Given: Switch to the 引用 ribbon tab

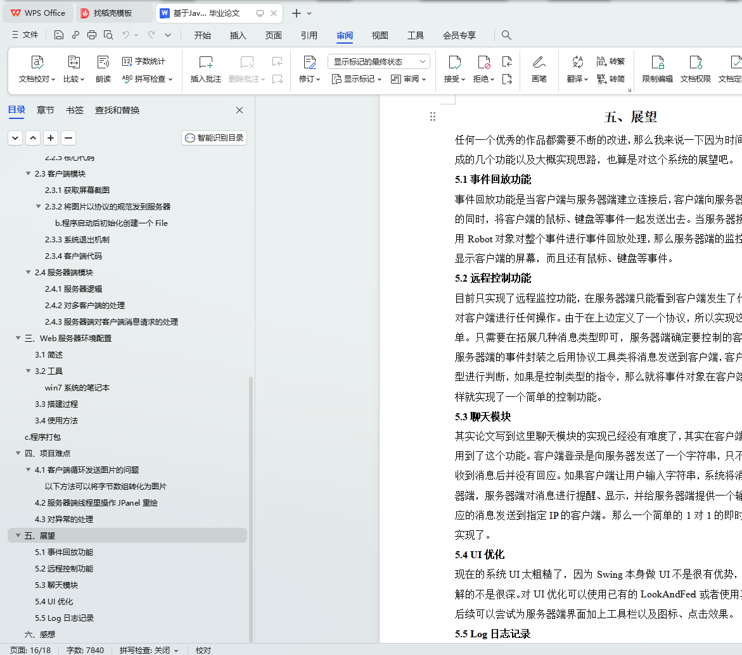Looking at the screenshot, I should click(309, 35).
